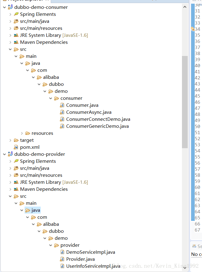Viewport: 202px width, 272px height.
Task: Click the provider project's JRE System Library icon
Action: pos(16,182)
